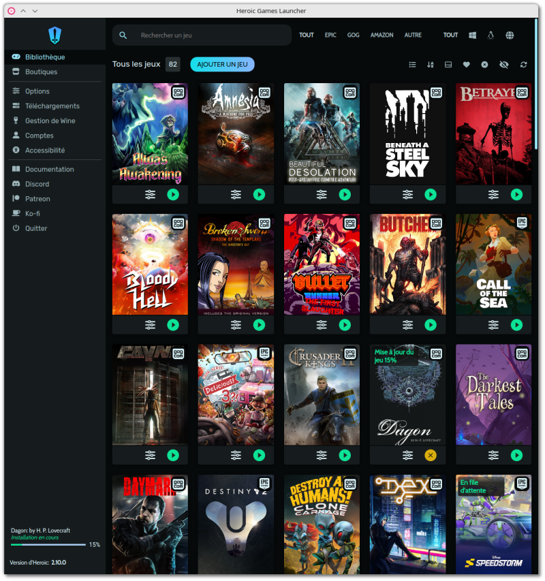
Task: Refresh the library
Action: [523, 65]
